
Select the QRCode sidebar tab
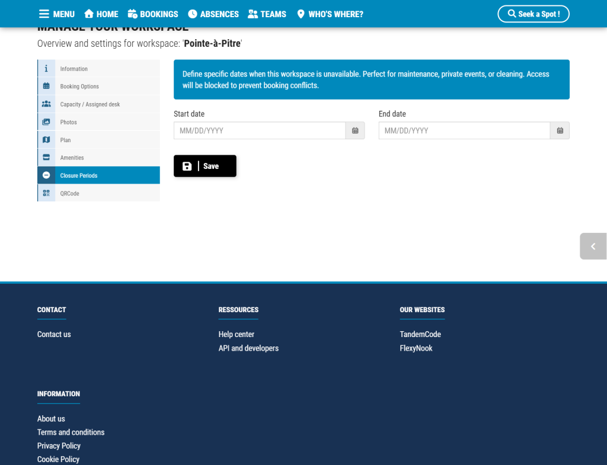(x=99, y=193)
